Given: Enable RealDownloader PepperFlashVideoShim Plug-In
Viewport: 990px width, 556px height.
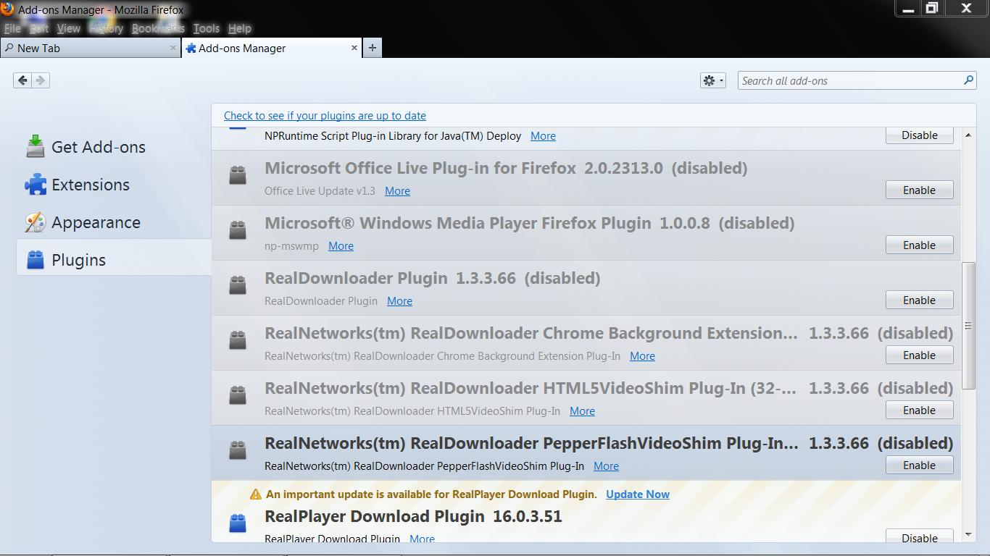Looking at the screenshot, I should (919, 466).
